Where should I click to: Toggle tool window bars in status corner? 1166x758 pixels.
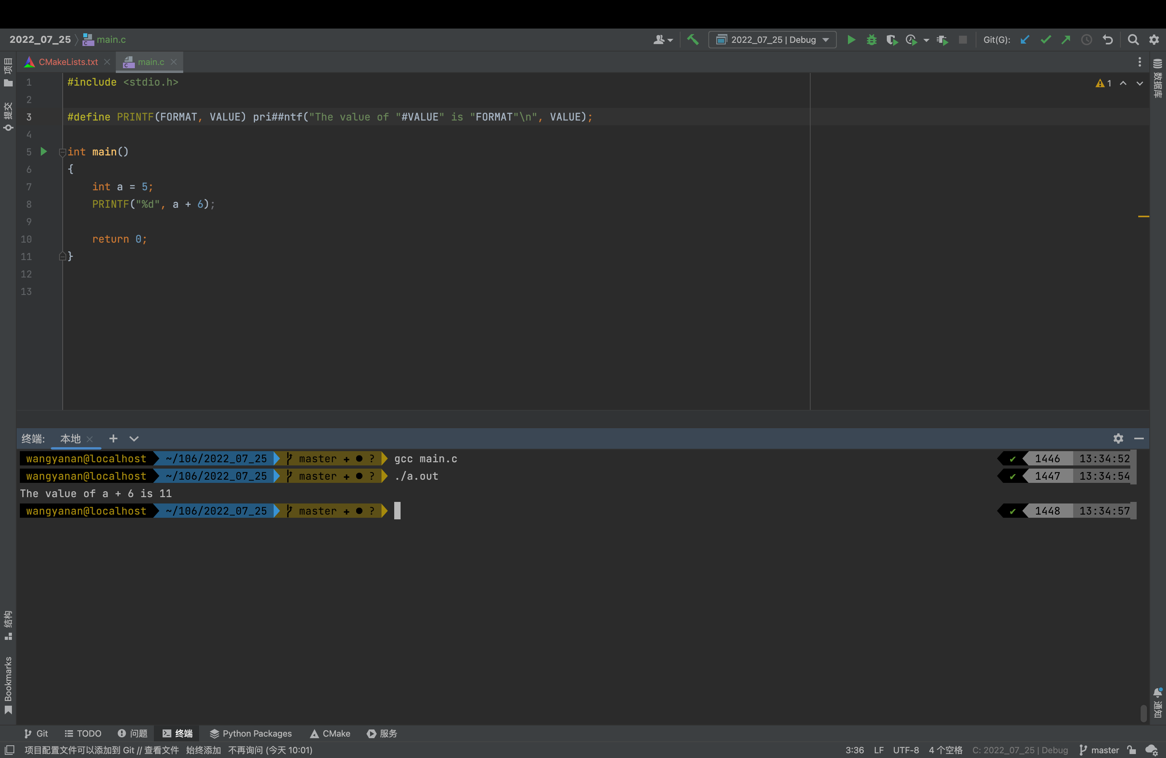pyautogui.click(x=9, y=750)
